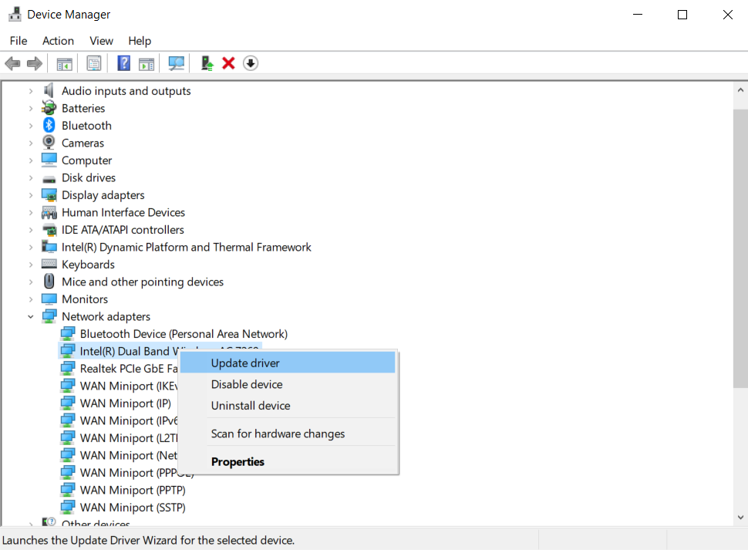Choose Update driver from context menu

[x=288, y=363]
